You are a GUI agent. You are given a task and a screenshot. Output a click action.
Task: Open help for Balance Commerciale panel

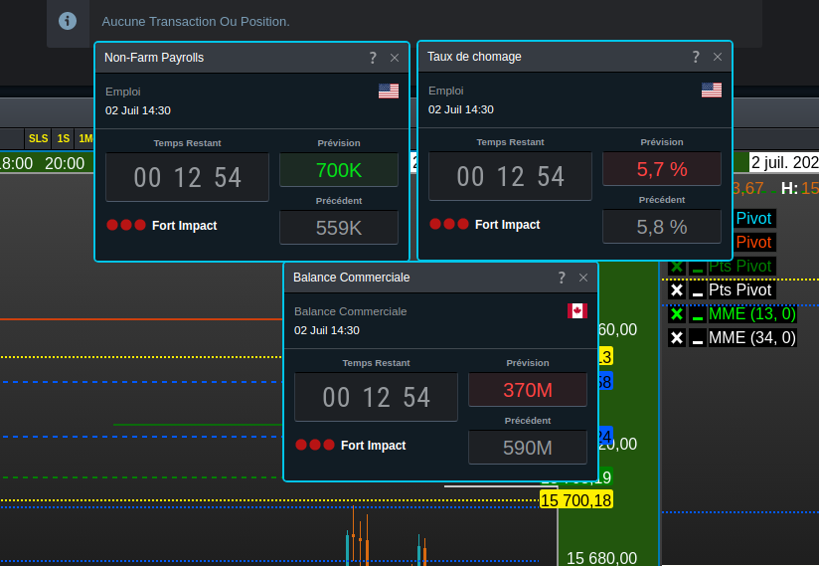click(562, 278)
